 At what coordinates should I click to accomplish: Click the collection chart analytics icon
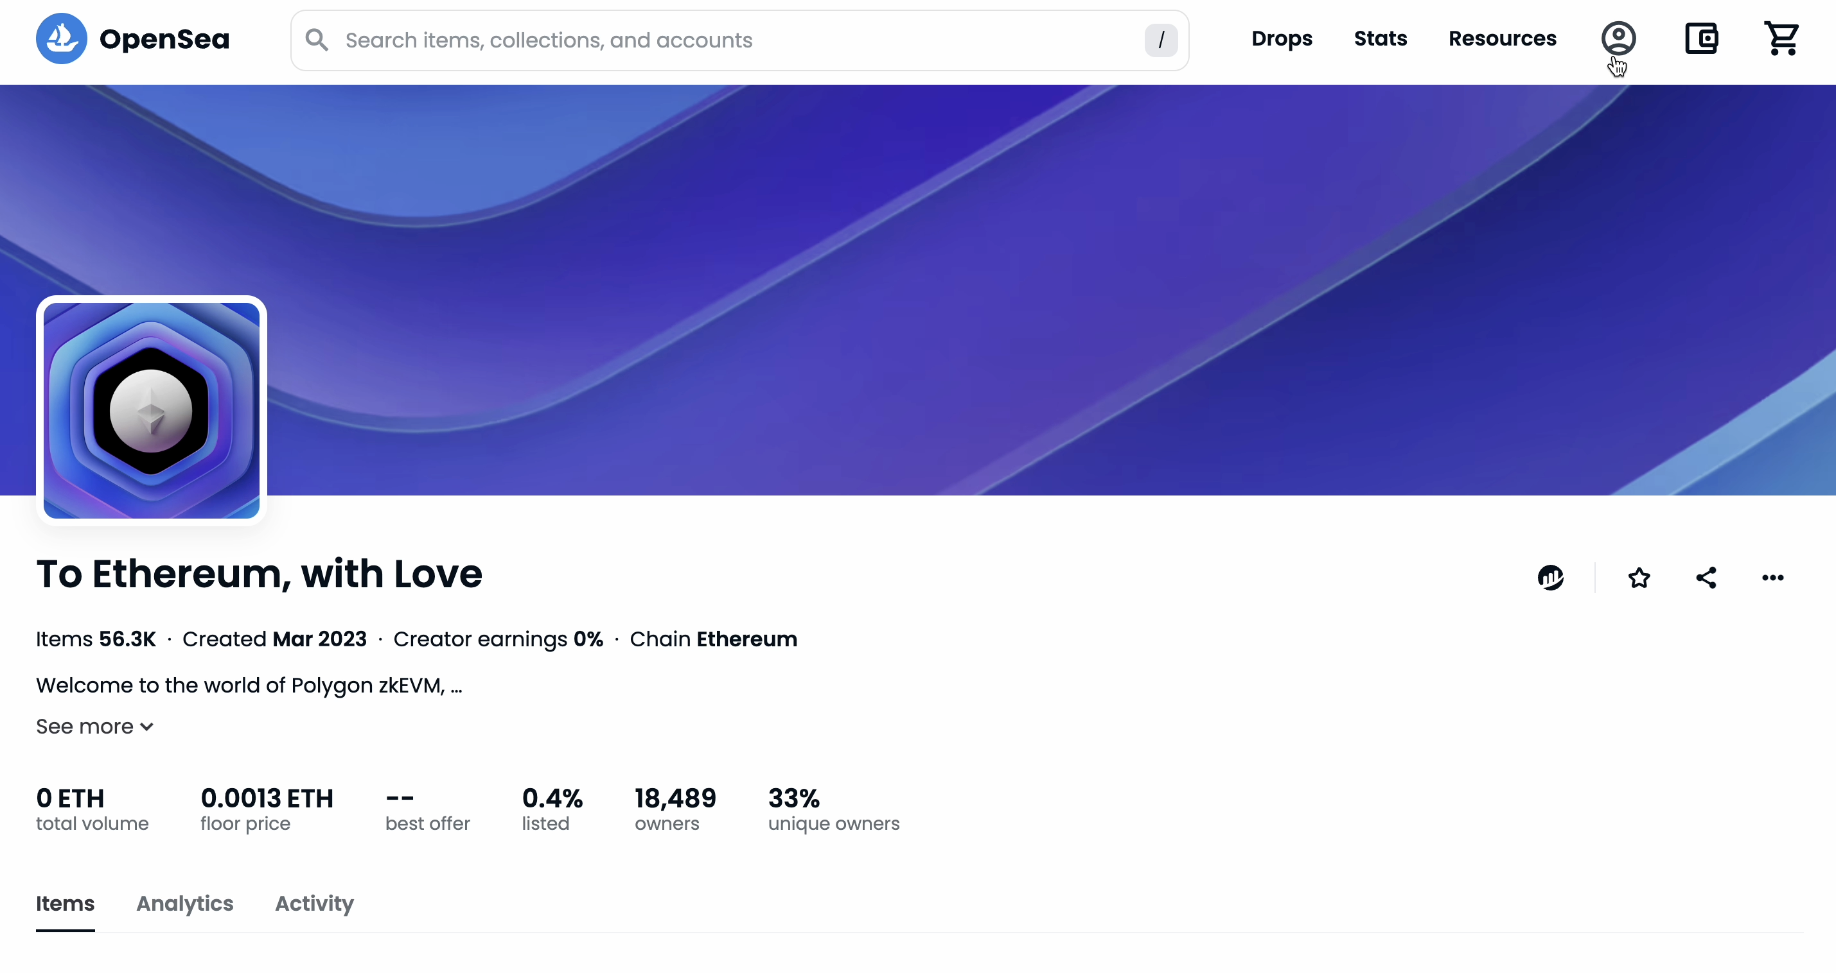coord(1550,578)
